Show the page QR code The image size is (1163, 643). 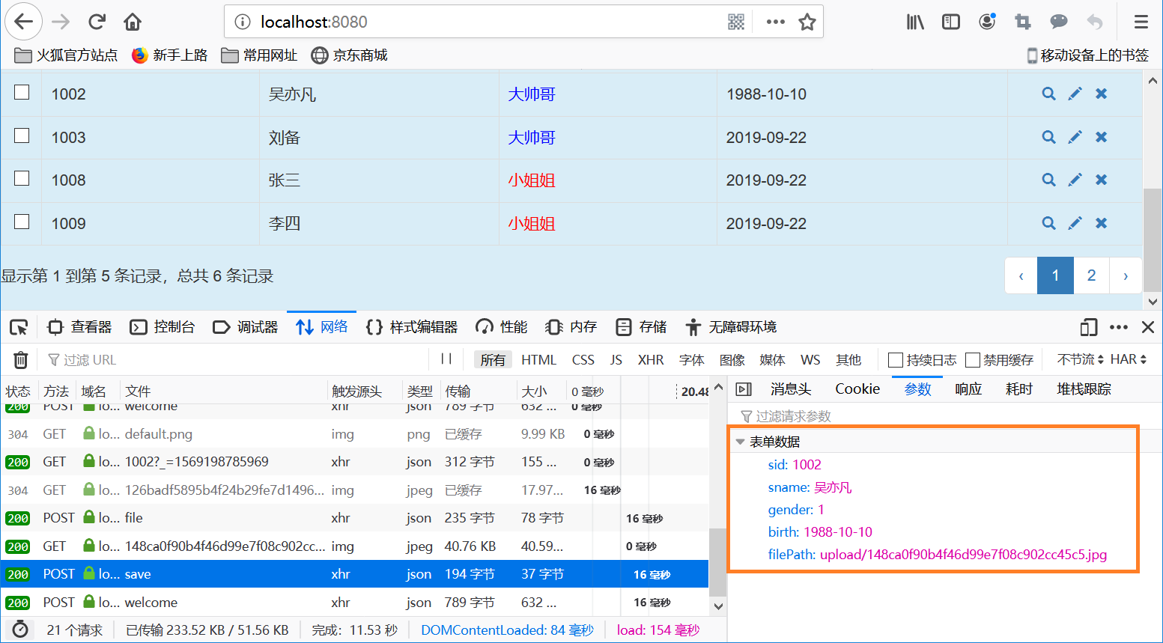(x=736, y=22)
